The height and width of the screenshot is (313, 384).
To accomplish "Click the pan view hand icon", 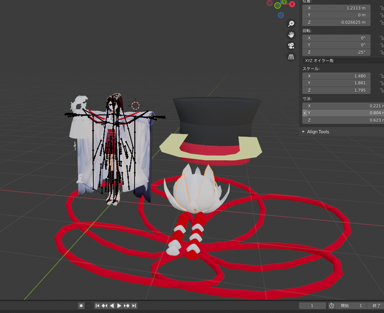I will pos(291,35).
